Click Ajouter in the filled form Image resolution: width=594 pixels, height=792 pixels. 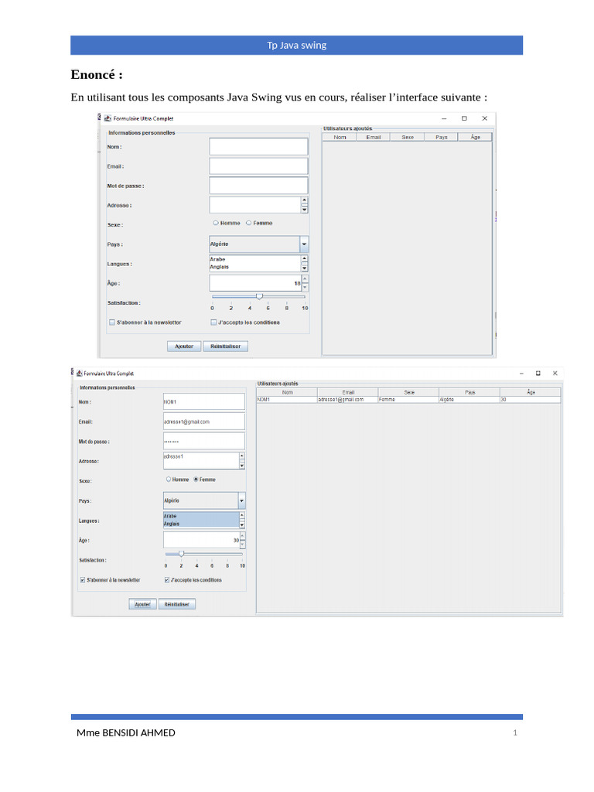[142, 604]
